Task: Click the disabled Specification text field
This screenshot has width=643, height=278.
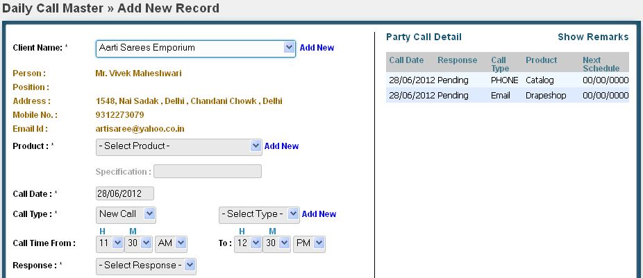Action: (208, 171)
